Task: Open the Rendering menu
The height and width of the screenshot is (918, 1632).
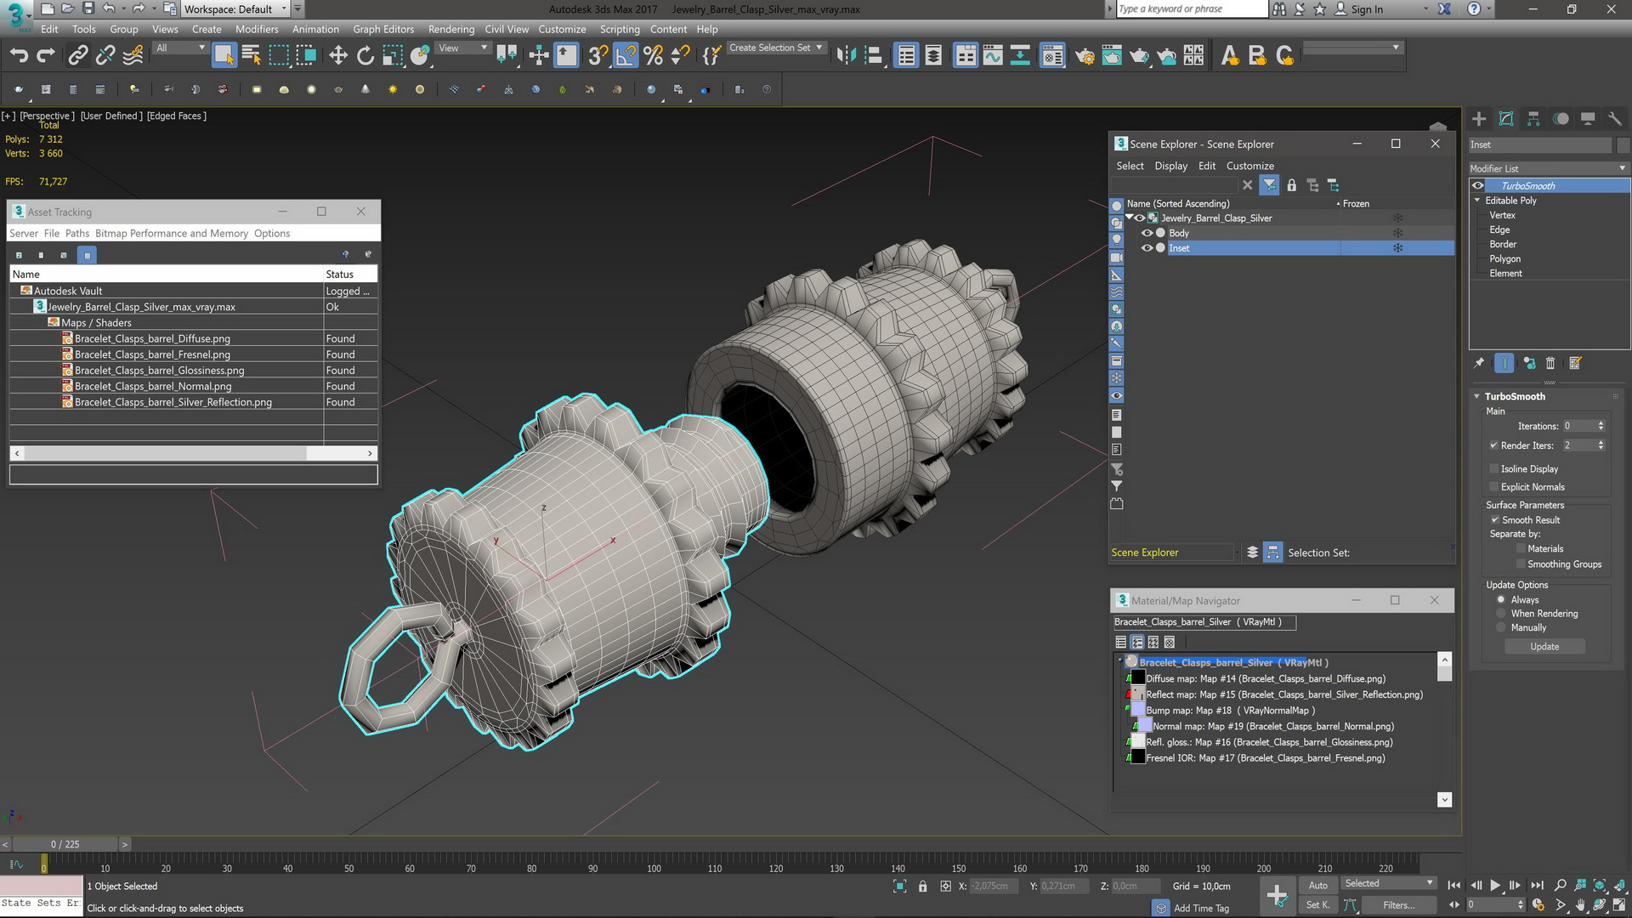Action: point(450,29)
